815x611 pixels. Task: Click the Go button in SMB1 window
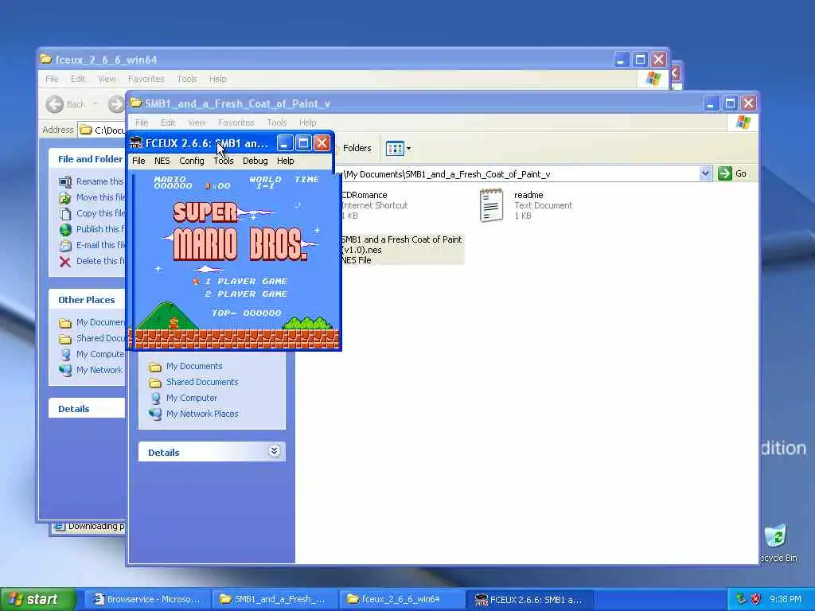(732, 173)
